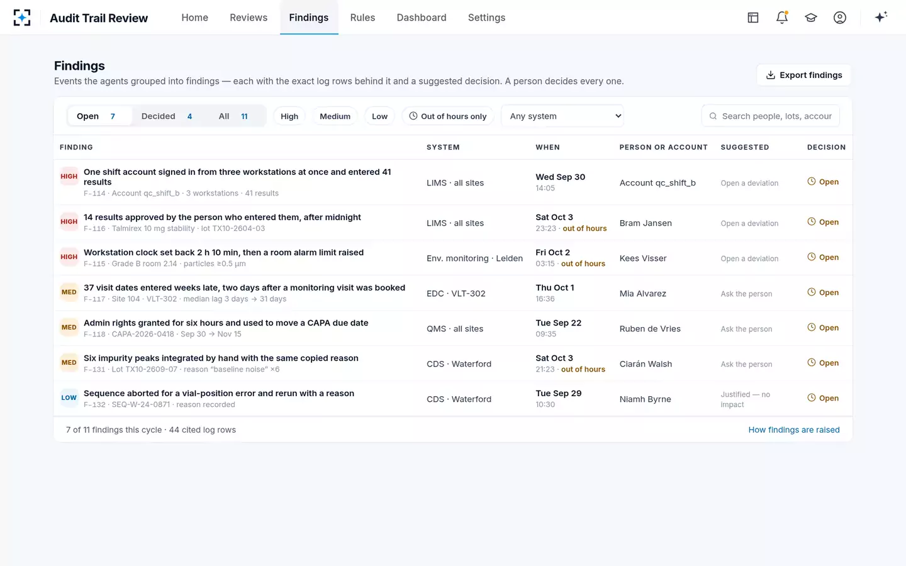Show All findings segment
Screen dimensions: 906x566
[x=233, y=116]
